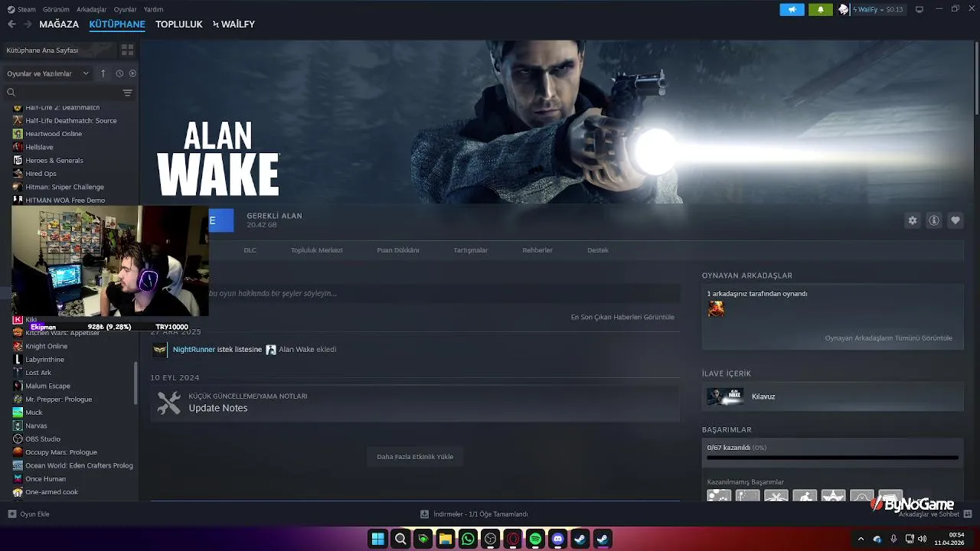This screenshot has height=551, width=980.
Task: Add Alan Wake to favorites heart
Action: point(955,220)
